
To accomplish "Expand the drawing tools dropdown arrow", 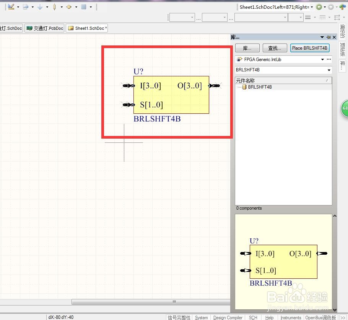I will click(18, 7).
